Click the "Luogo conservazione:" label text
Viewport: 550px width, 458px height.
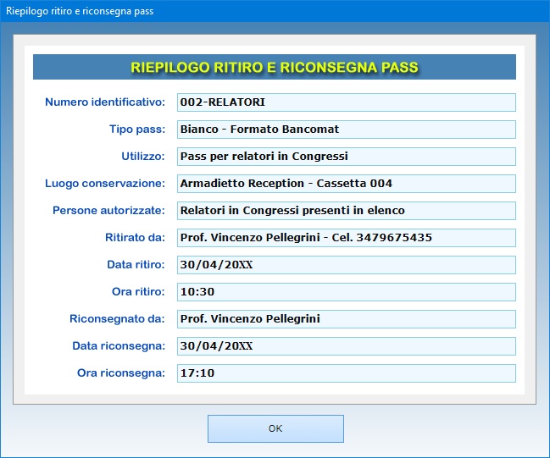(x=104, y=184)
